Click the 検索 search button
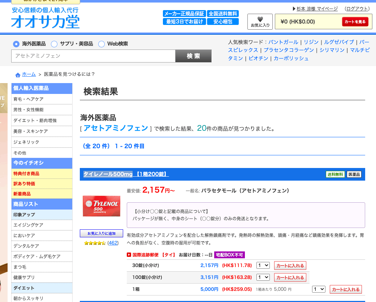The width and height of the screenshot is (376, 302). pos(194,56)
